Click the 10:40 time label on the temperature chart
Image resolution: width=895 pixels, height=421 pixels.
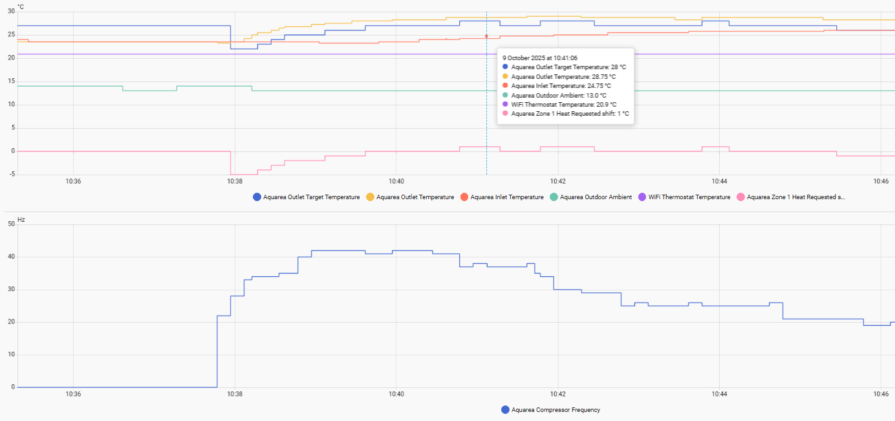396,181
